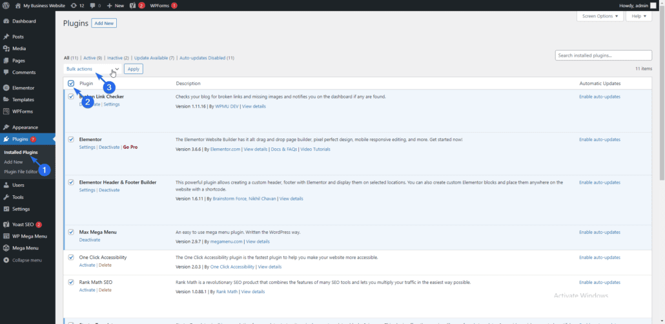The height and width of the screenshot is (324, 665).
Task: Click the Pages sidebar icon
Action: (6, 61)
